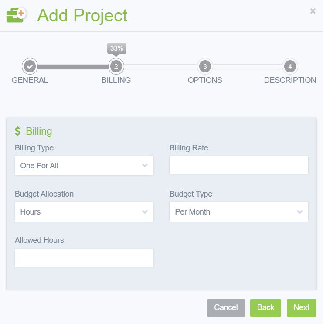This screenshot has width=323, height=324.
Task: Click the General step checkmark circle
Action: [x=30, y=67]
